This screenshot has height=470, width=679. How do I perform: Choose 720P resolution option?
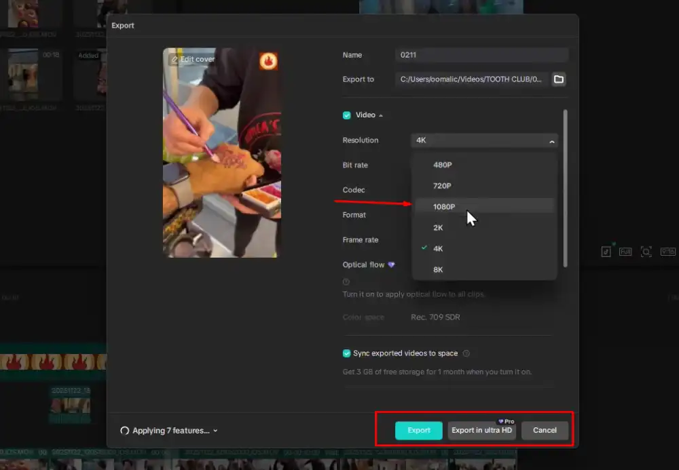[442, 186]
